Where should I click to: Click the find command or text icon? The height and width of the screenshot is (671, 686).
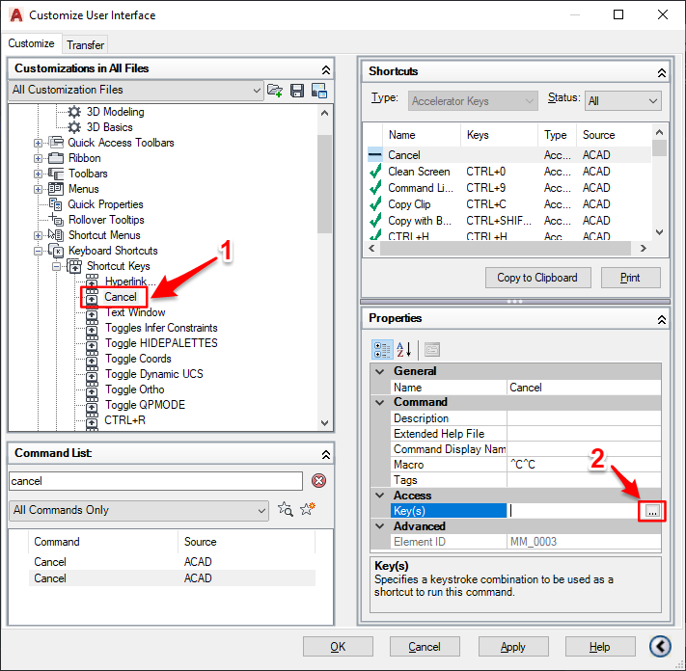pyautogui.click(x=286, y=509)
